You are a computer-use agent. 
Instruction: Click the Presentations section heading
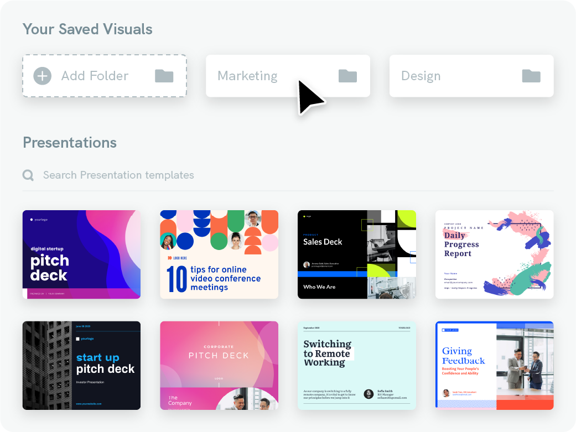coord(70,143)
